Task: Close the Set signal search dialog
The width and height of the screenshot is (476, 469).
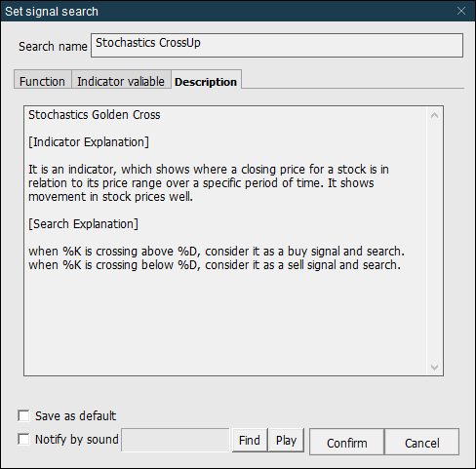Action: (461, 11)
